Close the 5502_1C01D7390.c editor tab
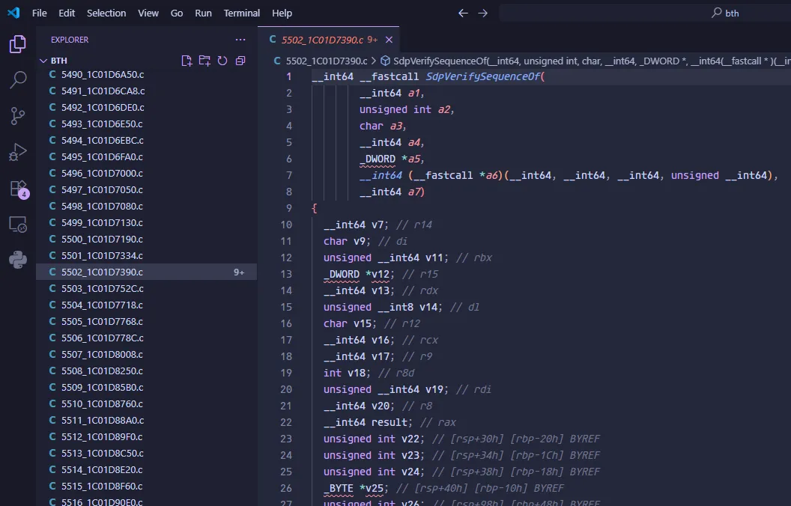The height and width of the screenshot is (506, 791). pos(388,40)
